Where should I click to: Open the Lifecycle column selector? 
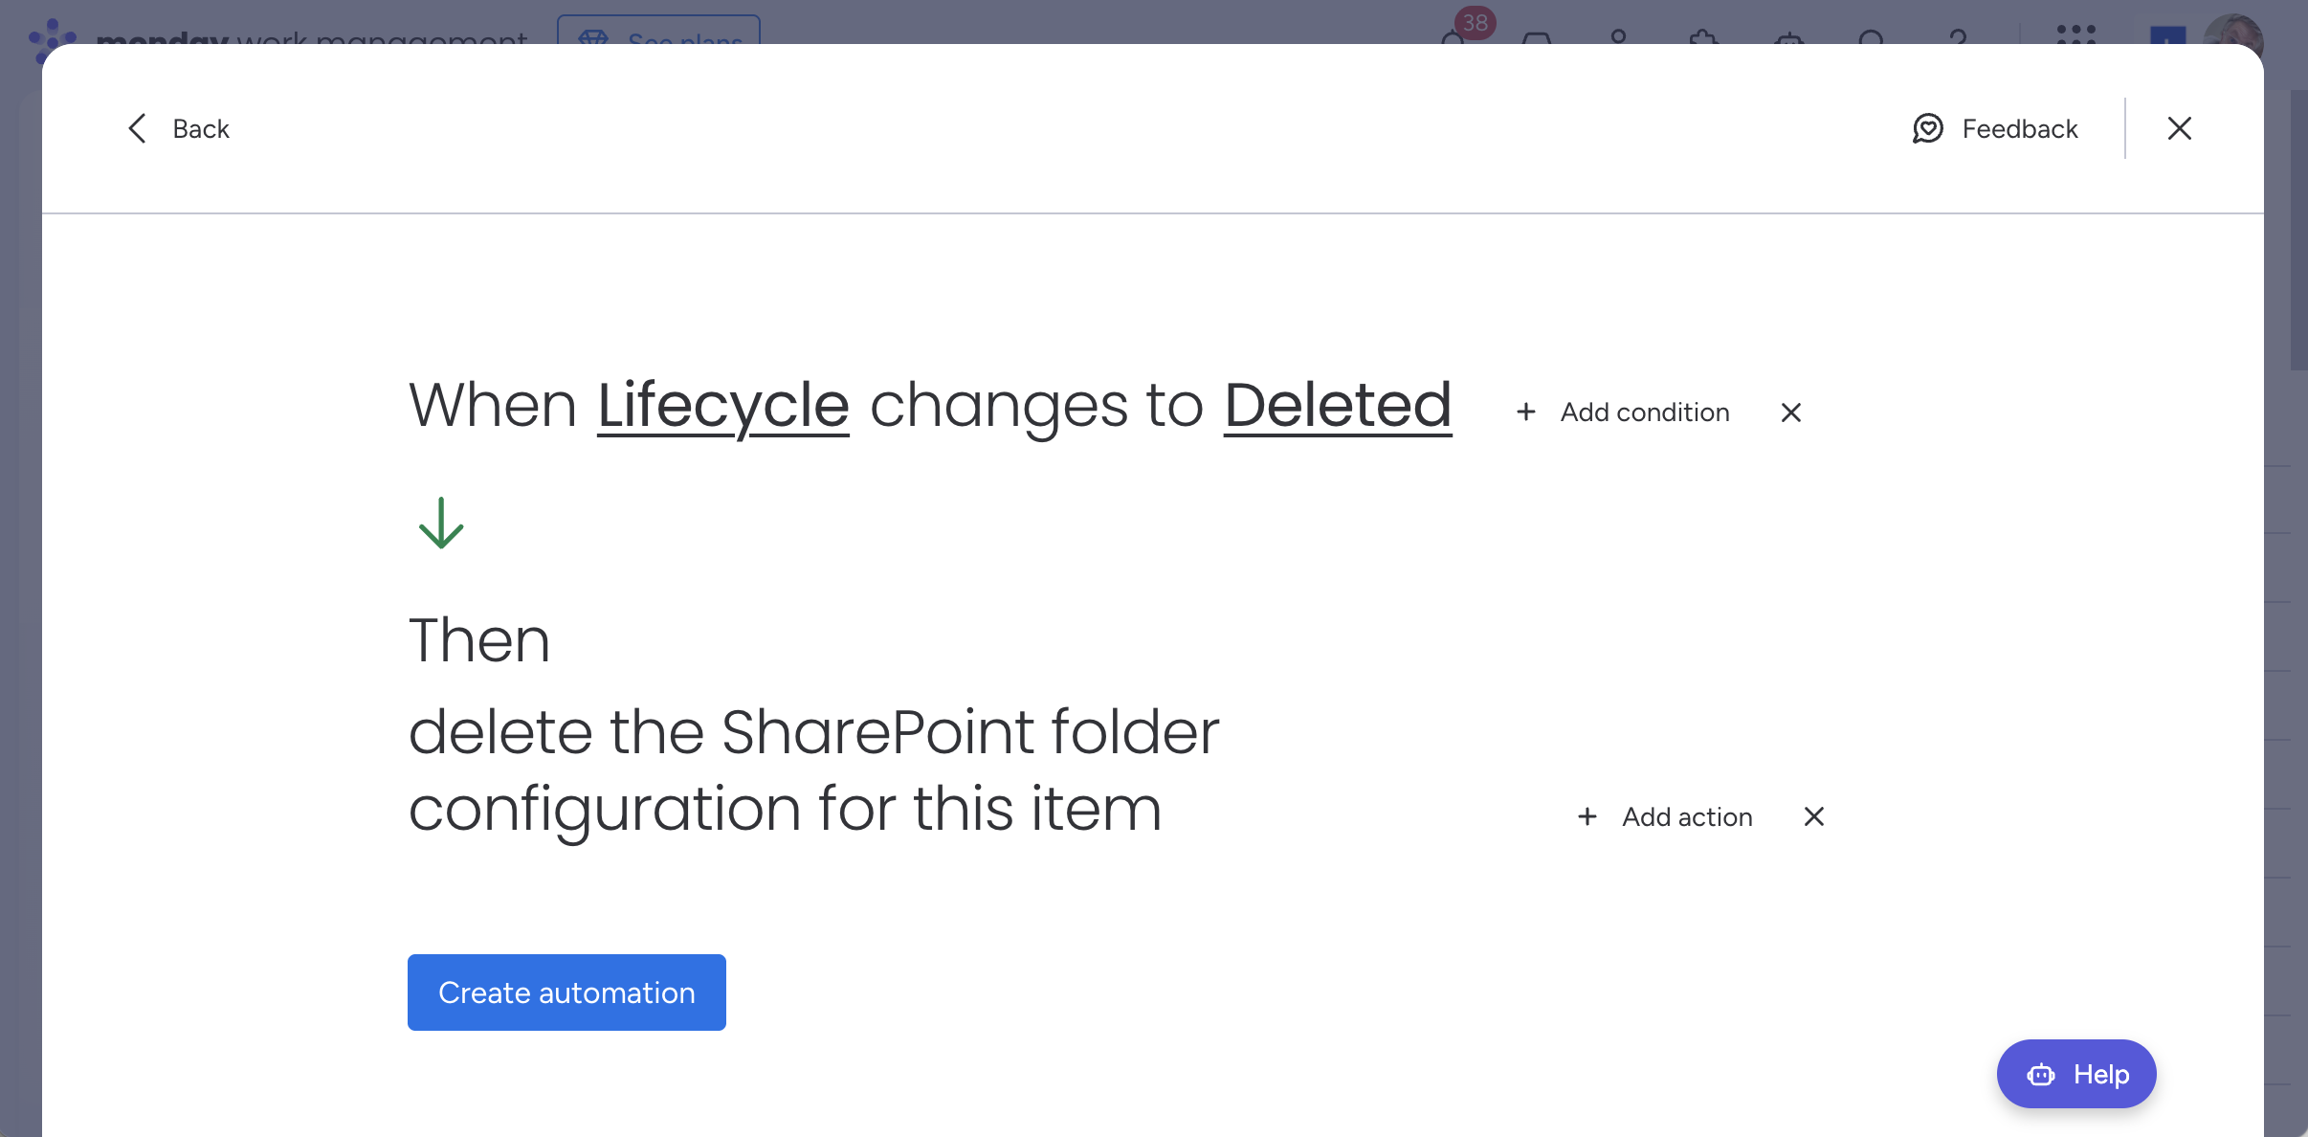coord(721,405)
